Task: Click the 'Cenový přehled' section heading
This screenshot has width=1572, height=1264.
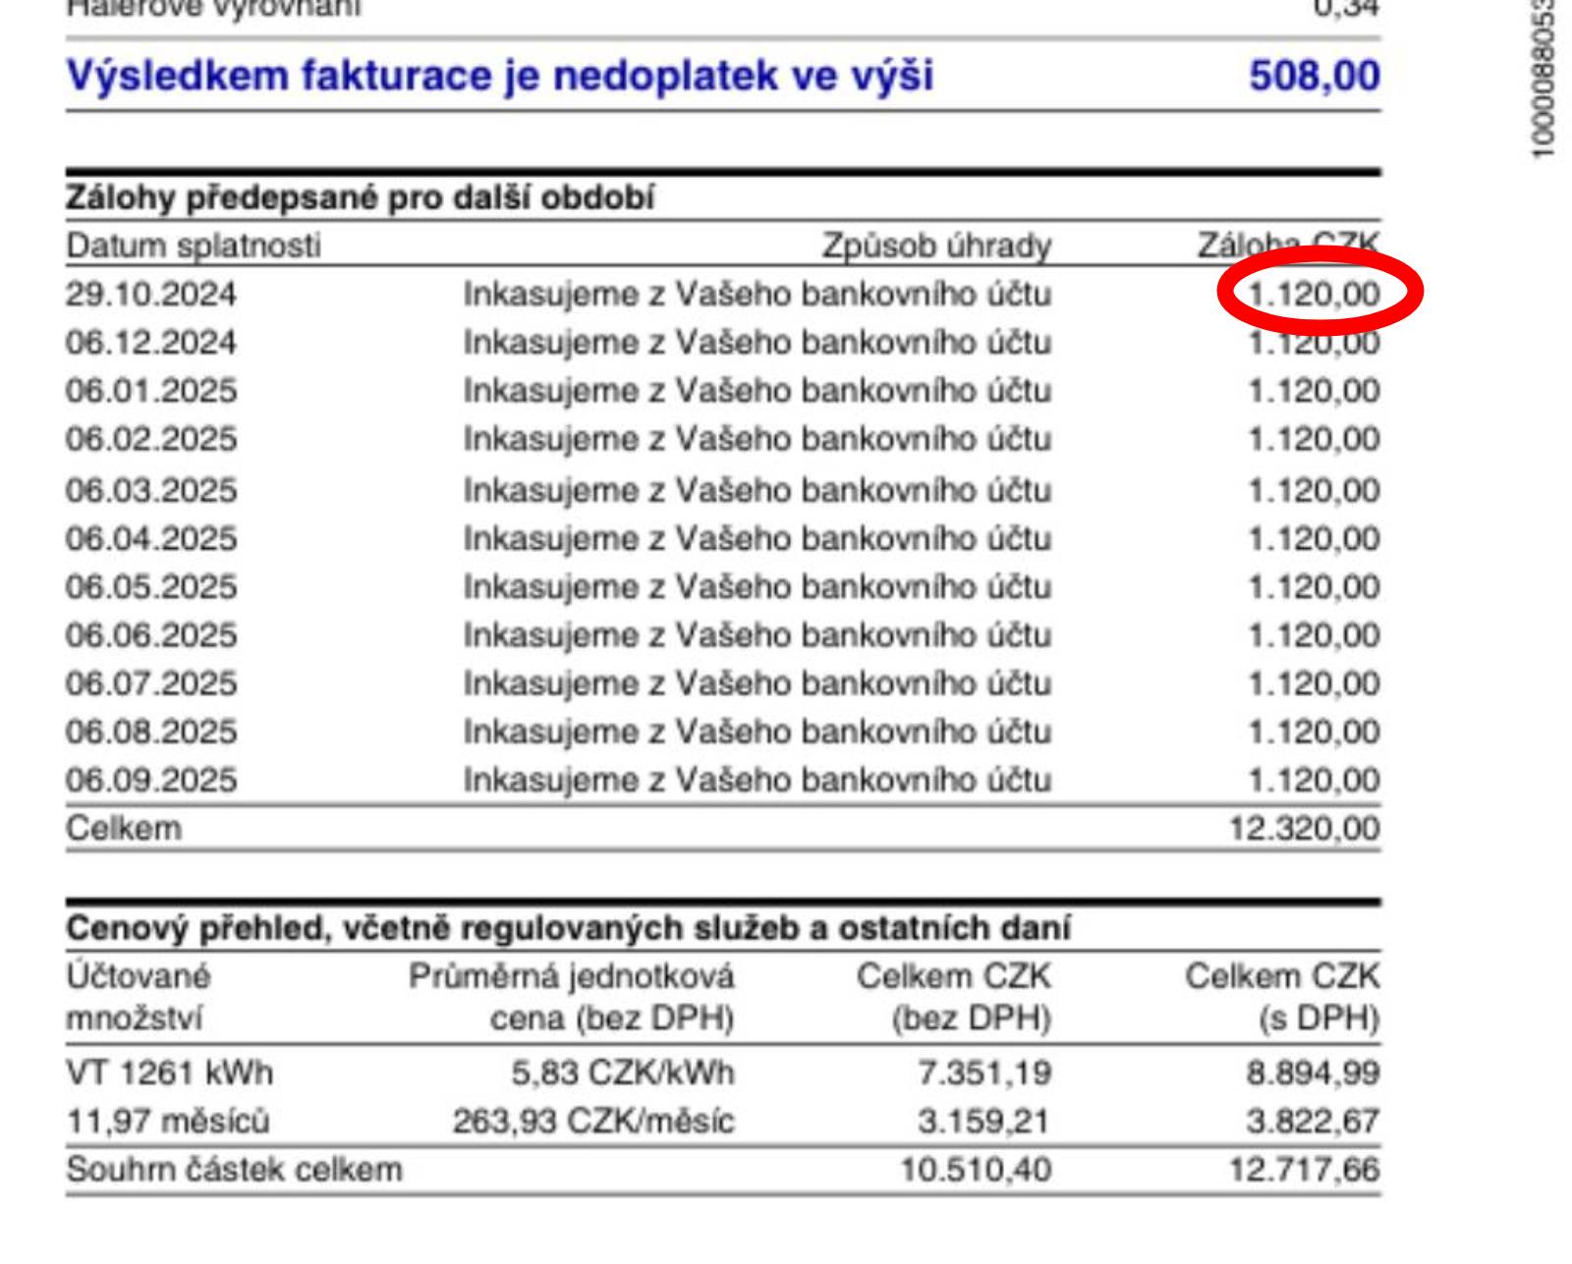Action: [569, 928]
